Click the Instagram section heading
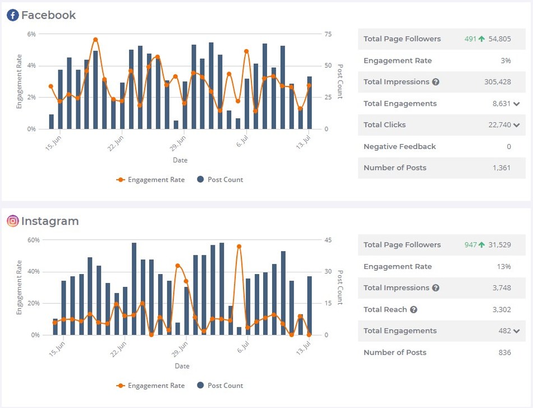Screen dimensions: 533x408 click(50, 221)
